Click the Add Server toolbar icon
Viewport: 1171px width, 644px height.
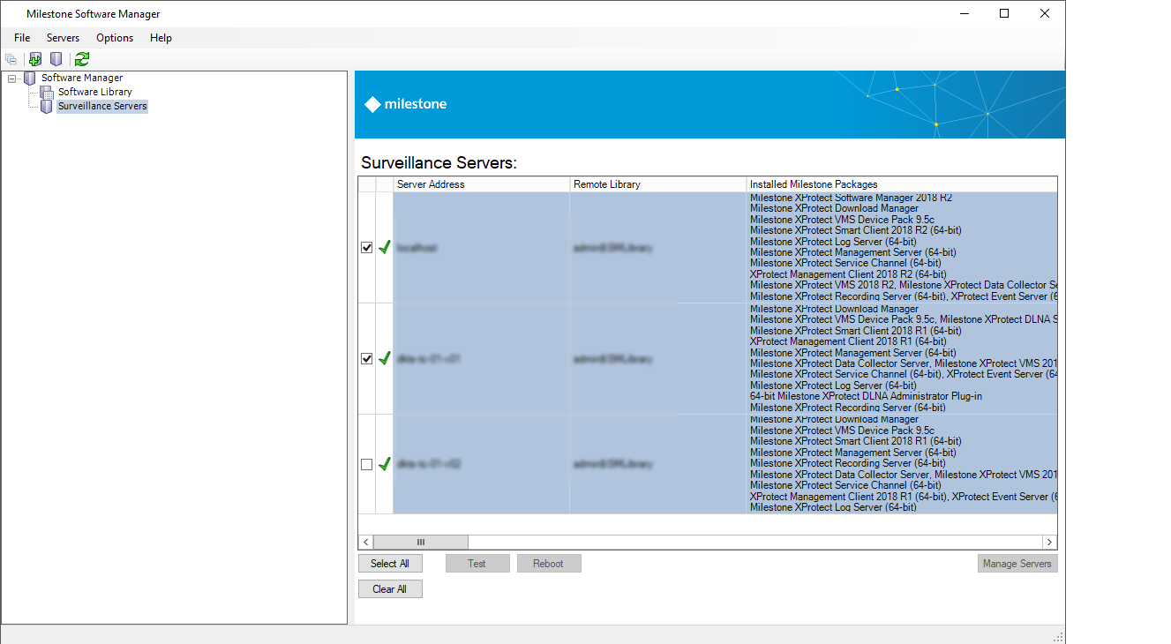pos(35,59)
